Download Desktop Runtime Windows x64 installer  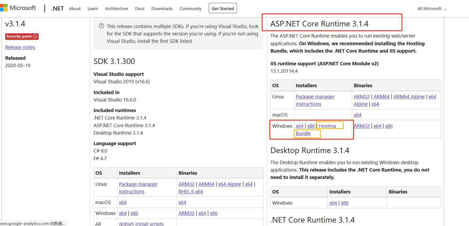click(333, 203)
